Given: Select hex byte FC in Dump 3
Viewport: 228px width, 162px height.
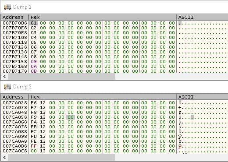Looking at the screenshot, I should (x=34, y=132).
